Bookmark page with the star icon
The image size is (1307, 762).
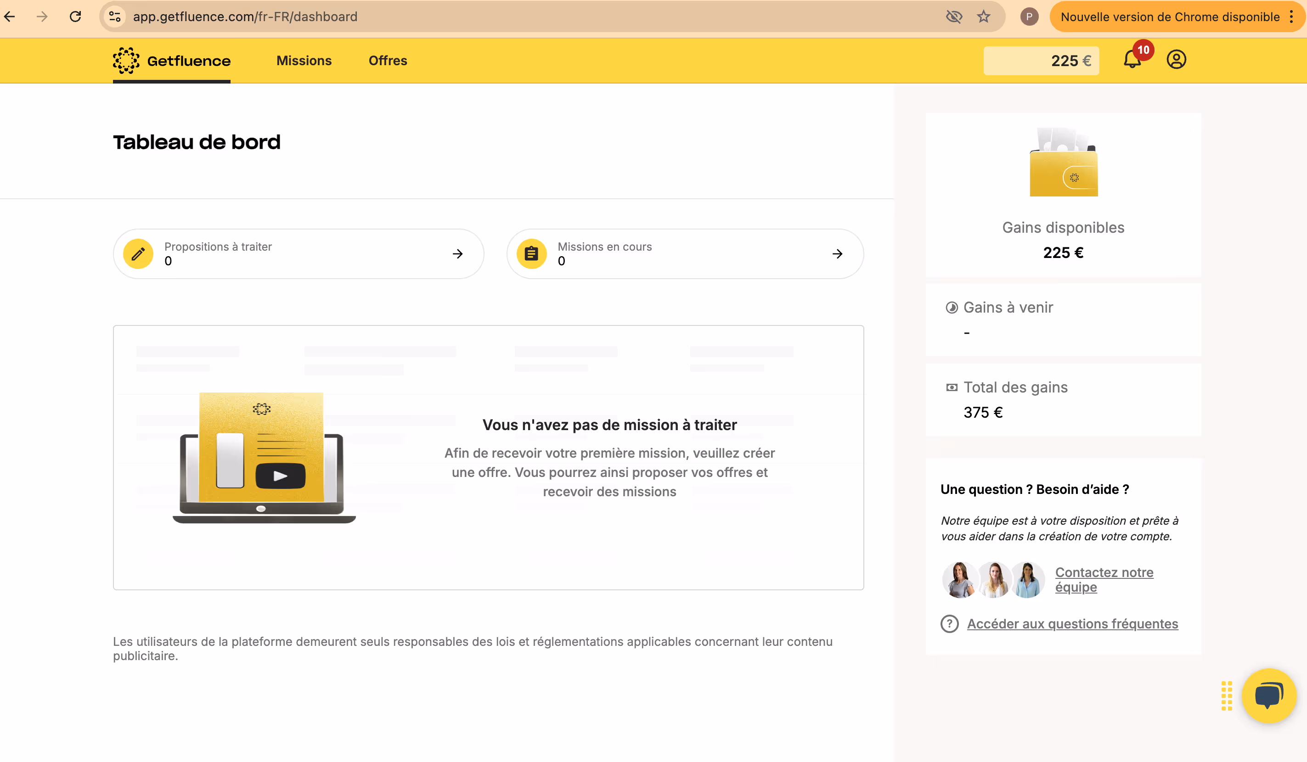(x=983, y=17)
